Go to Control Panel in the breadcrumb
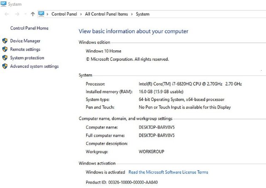This screenshot has width=266, height=188. pos(64,14)
